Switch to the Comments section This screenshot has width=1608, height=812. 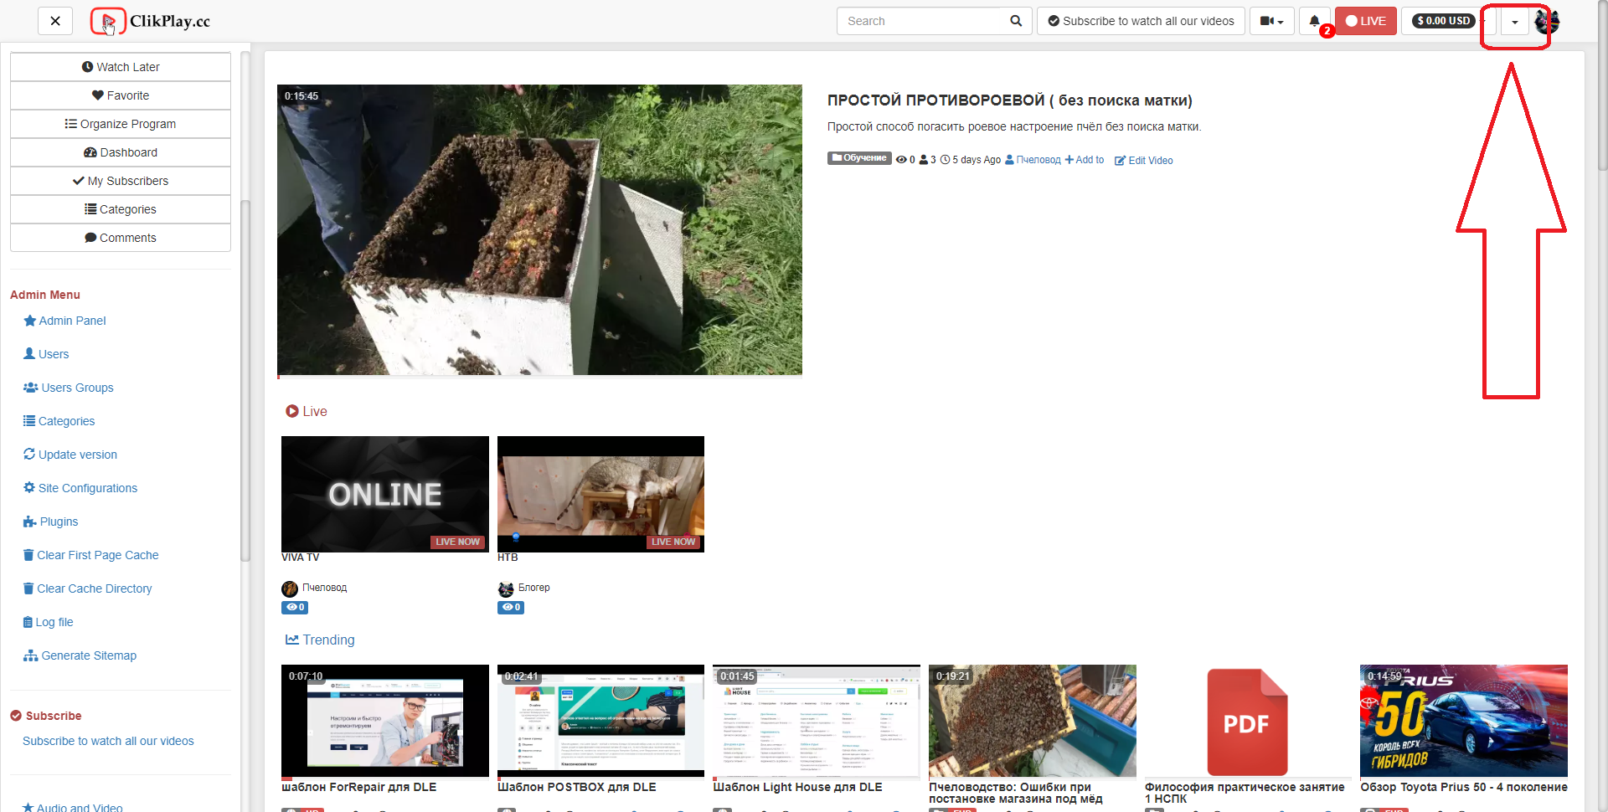[120, 238]
